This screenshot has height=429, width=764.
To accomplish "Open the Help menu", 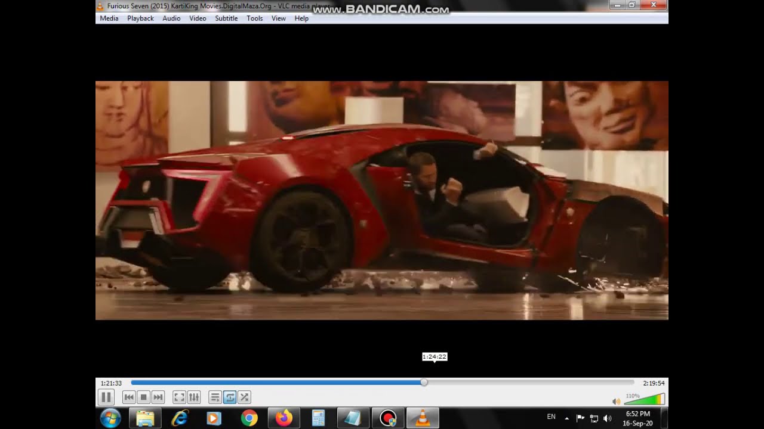I will pyautogui.click(x=301, y=18).
